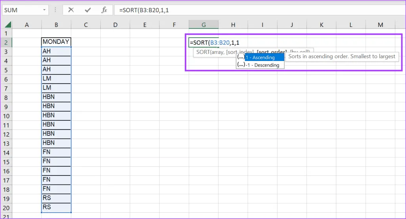The image size is (406, 219).
Task: Select column B header
Action: 57,25
